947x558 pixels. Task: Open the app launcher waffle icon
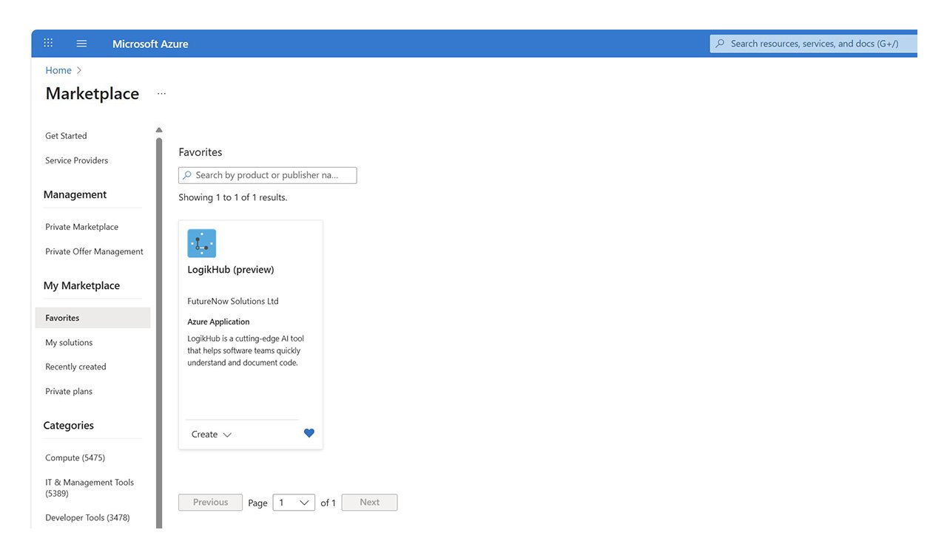click(48, 44)
